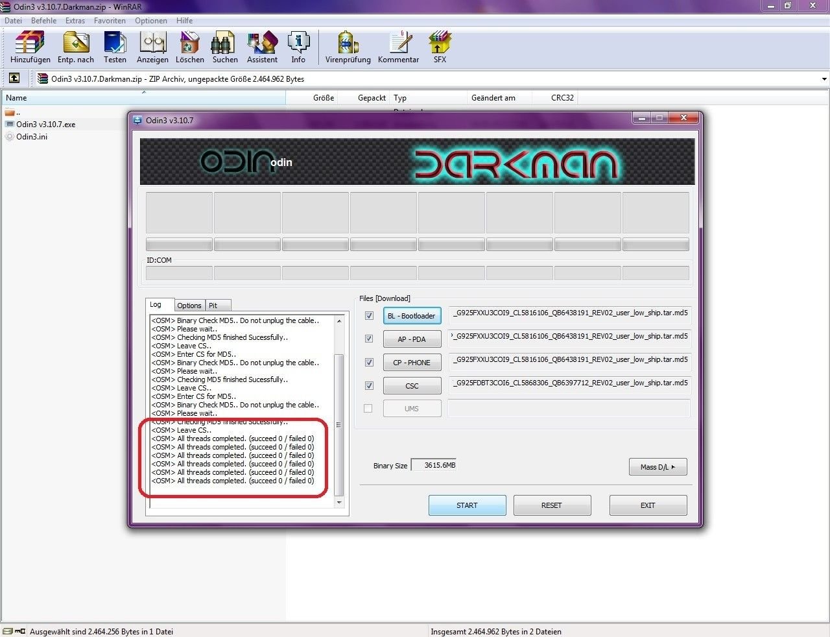Click the Testen archive icon
The width and height of the screenshot is (830, 637).
[115, 47]
